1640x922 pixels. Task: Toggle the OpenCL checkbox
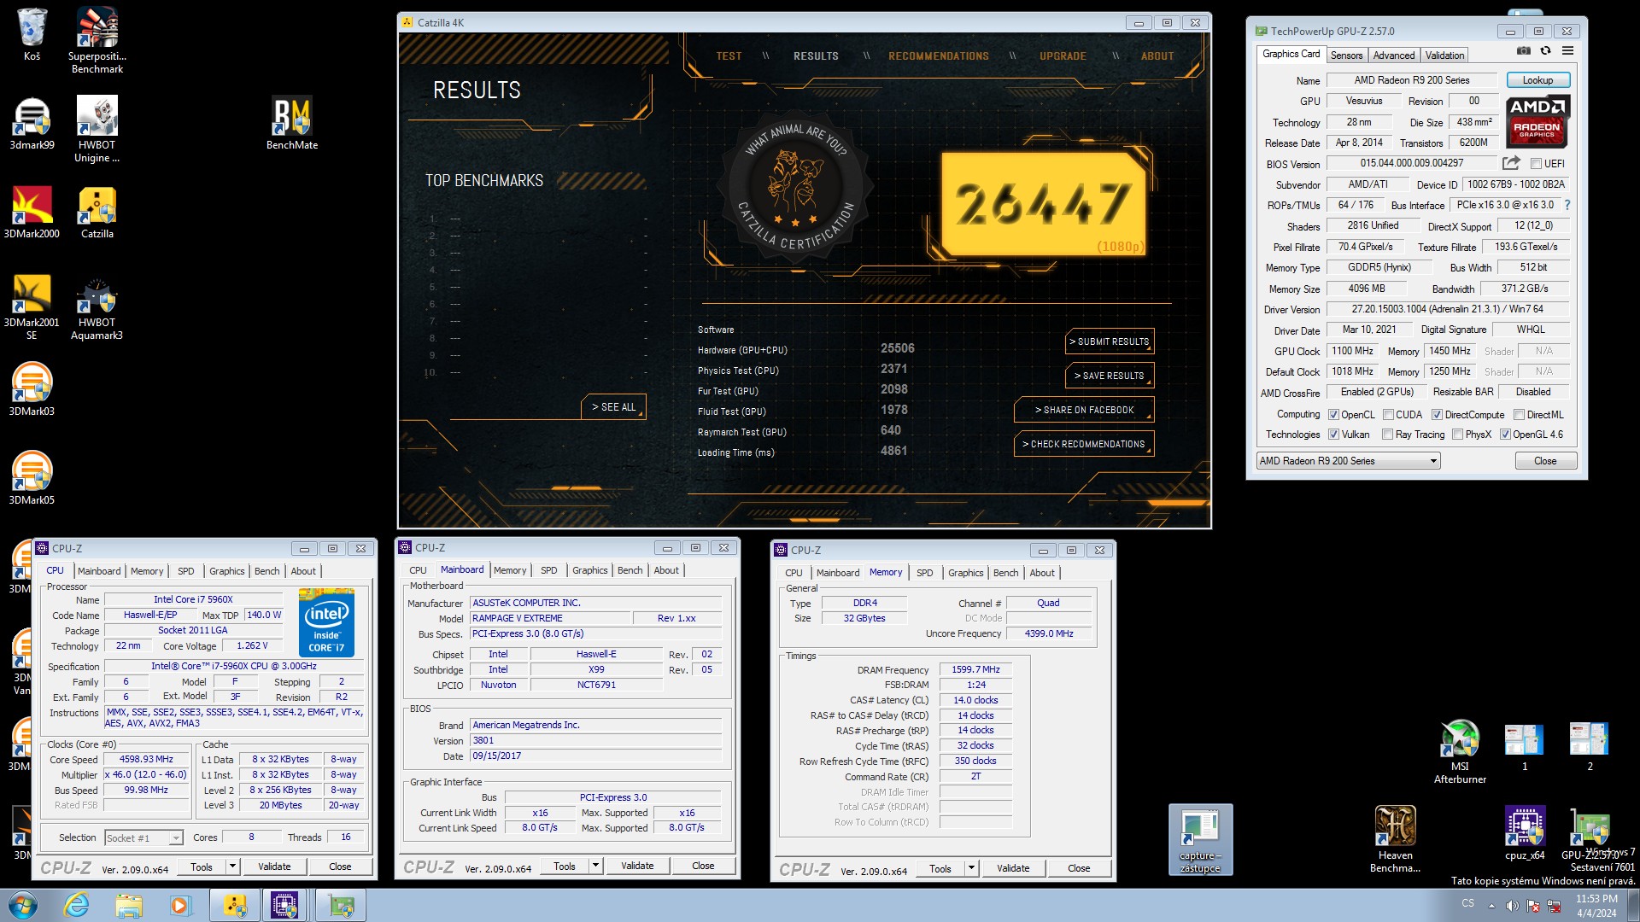click(x=1333, y=415)
